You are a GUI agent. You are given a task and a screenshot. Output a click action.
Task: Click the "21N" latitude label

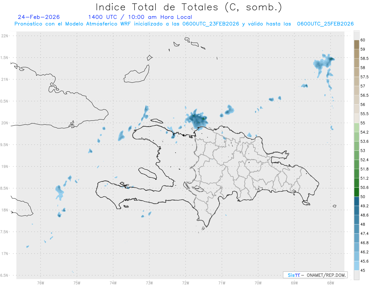(x=5, y=80)
